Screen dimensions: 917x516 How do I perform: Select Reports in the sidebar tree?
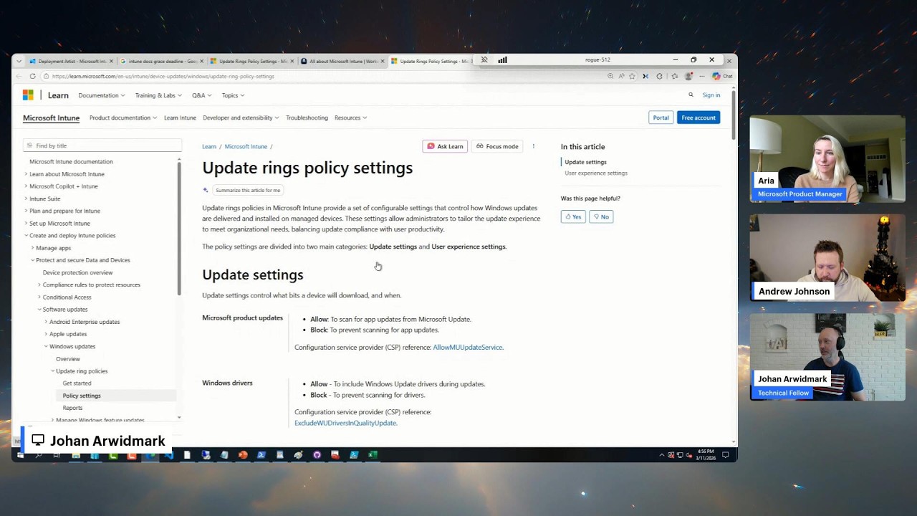[x=72, y=408]
